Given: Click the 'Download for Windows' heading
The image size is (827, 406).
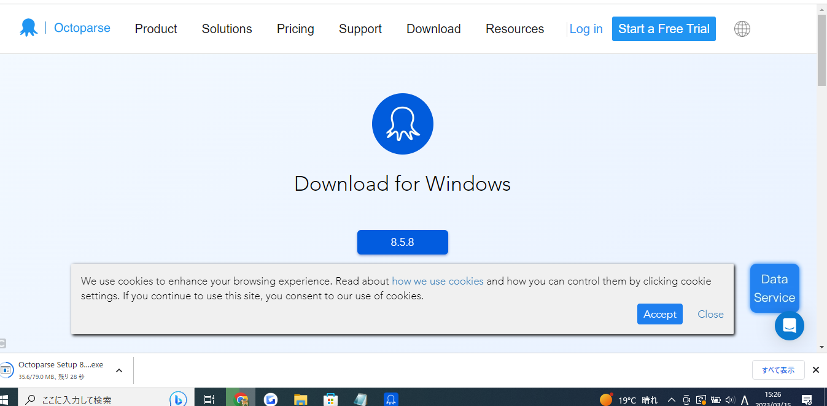Looking at the screenshot, I should tap(403, 184).
